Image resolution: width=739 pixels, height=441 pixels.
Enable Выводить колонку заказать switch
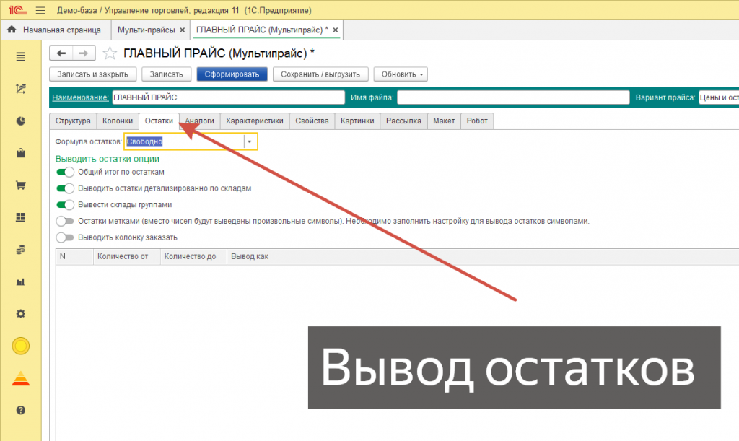click(65, 237)
